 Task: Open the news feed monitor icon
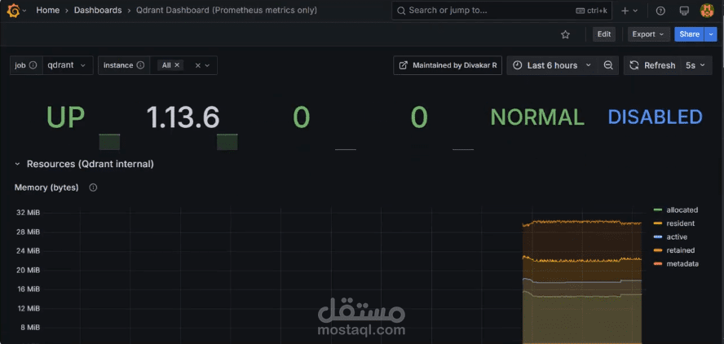click(685, 10)
